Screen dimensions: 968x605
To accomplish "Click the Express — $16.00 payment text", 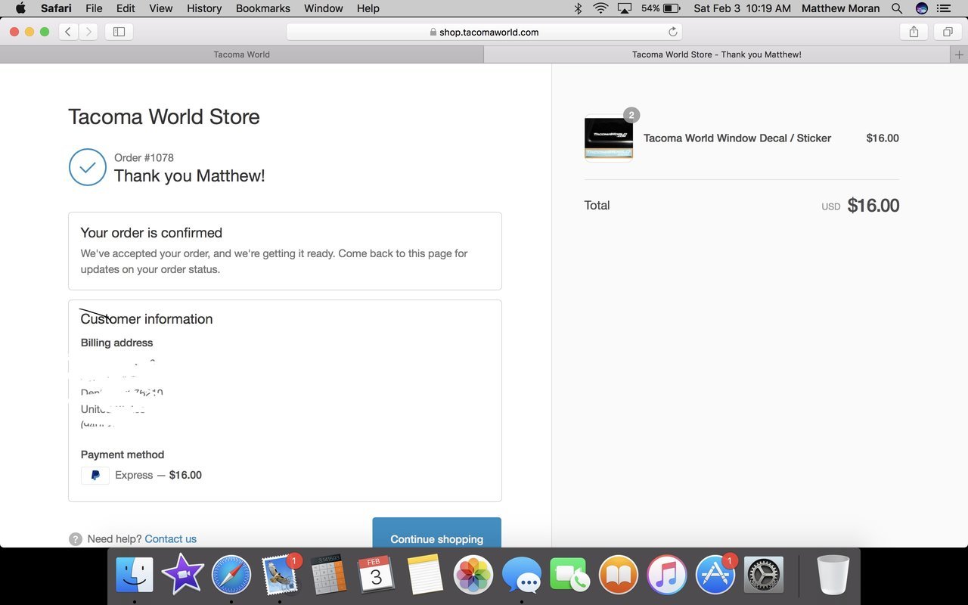I will (158, 475).
